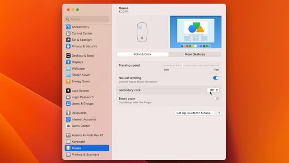The width and height of the screenshot is (289, 163).
Task: Select the Displays text label
Action: (77, 62)
